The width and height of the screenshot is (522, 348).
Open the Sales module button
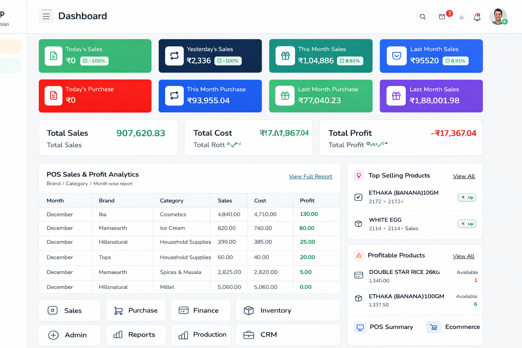pos(70,310)
